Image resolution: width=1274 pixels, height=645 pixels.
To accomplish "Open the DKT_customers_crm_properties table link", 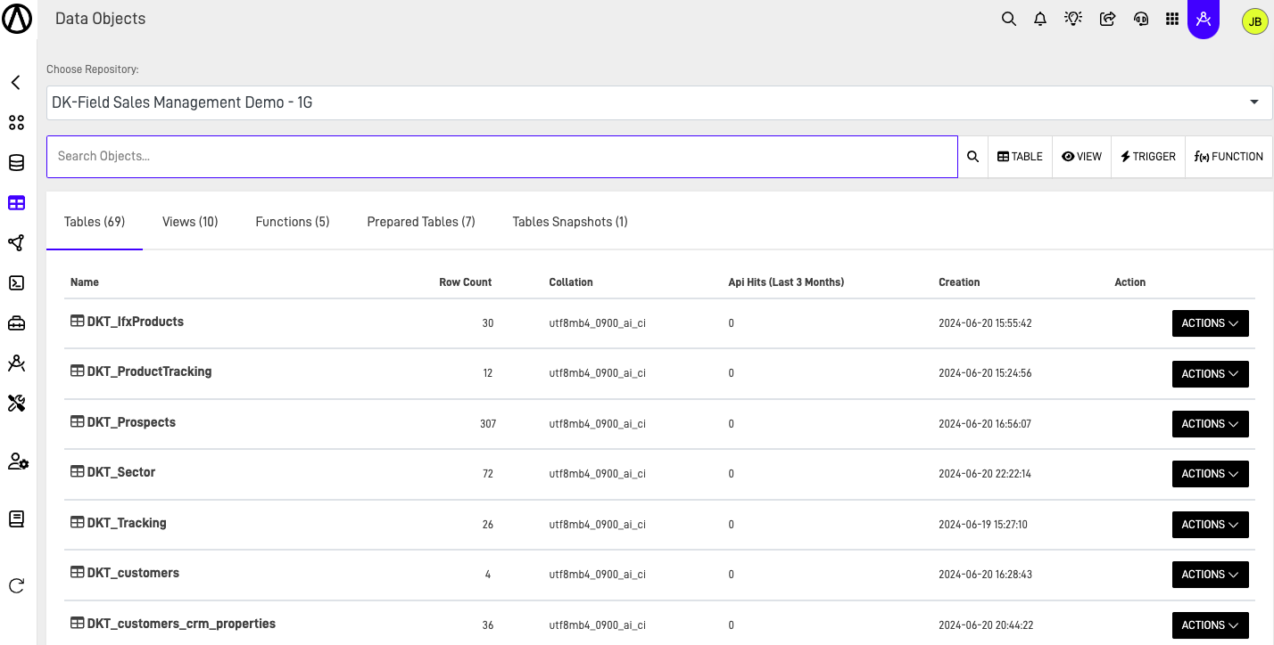I will click(x=181, y=624).
